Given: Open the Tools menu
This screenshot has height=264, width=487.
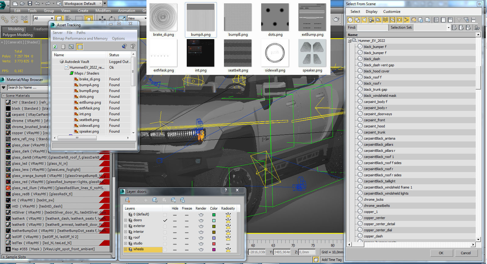Looking at the screenshot, I should pyautogui.click(x=32, y=10).
